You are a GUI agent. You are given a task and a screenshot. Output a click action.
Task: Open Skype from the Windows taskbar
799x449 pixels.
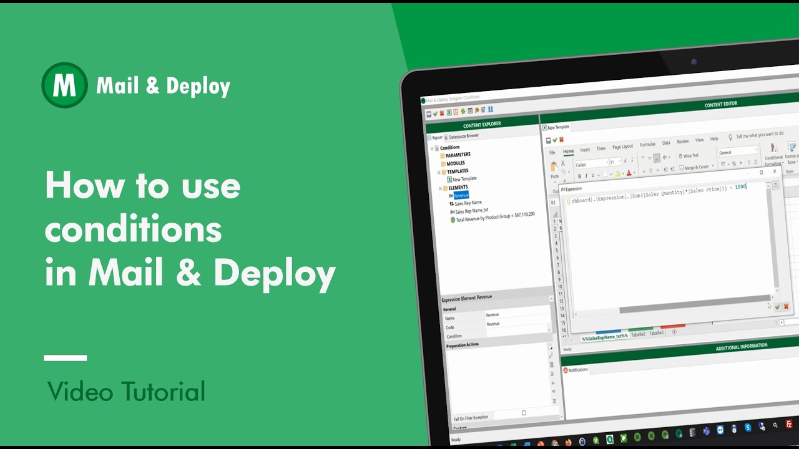(x=748, y=428)
